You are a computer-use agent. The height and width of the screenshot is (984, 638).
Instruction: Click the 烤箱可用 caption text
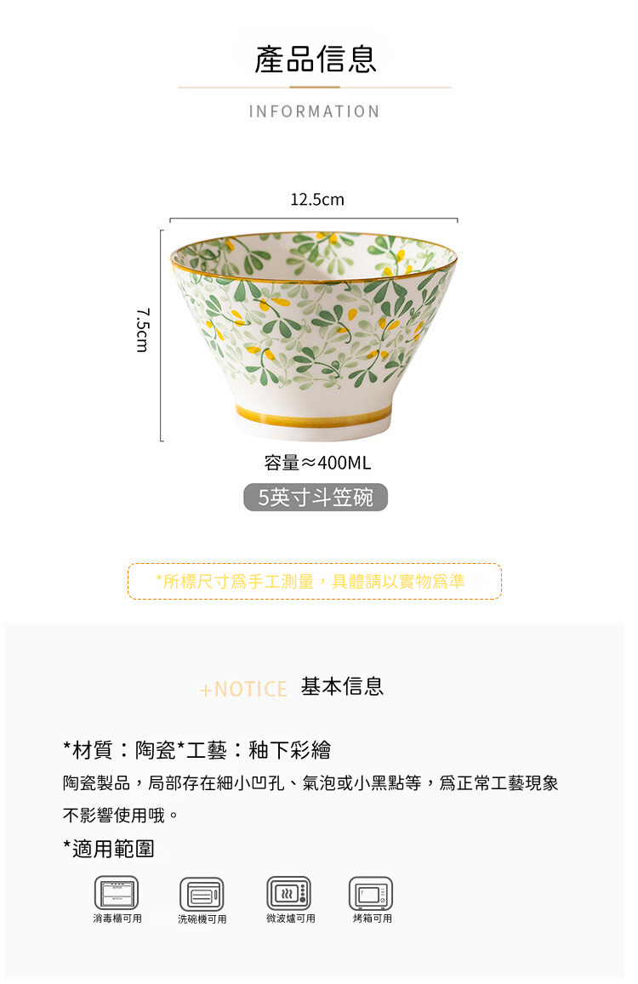pyautogui.click(x=373, y=919)
